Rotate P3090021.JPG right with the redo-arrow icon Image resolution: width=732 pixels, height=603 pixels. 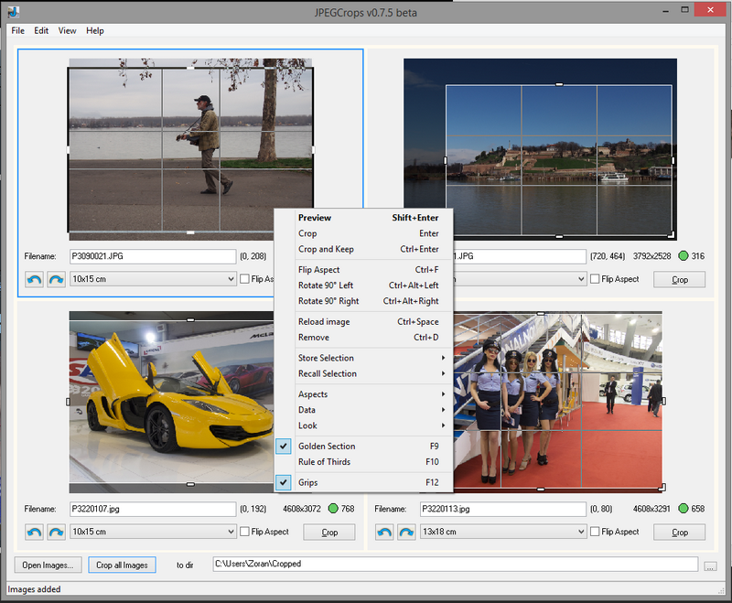tap(57, 279)
